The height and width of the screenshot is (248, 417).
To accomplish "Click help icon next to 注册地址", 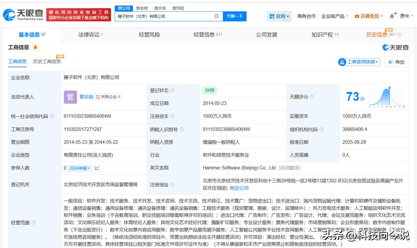I will (172, 185).
